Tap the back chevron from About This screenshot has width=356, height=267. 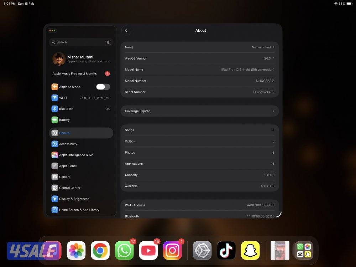(x=126, y=30)
